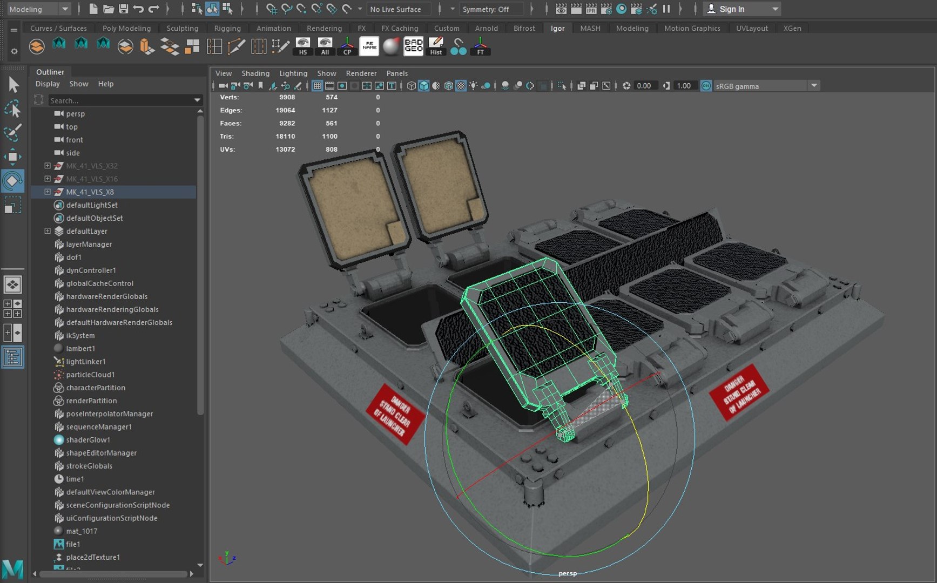Viewport: 937px width, 583px height.
Task: Expand the MK_41_VLS_X16 node
Action: click(x=48, y=179)
